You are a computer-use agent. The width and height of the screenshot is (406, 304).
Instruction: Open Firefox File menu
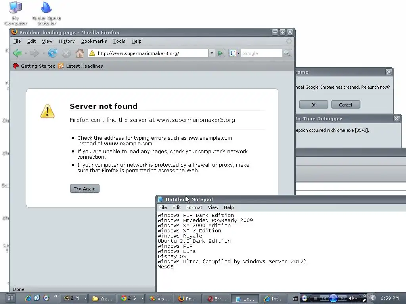pos(17,41)
